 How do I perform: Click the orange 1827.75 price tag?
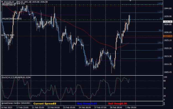pos(168,36)
